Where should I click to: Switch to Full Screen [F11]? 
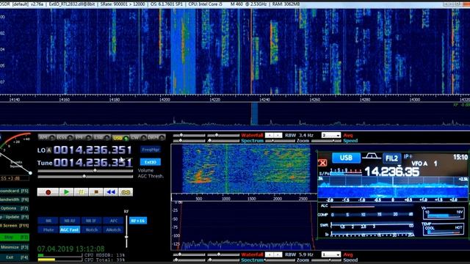(15, 226)
